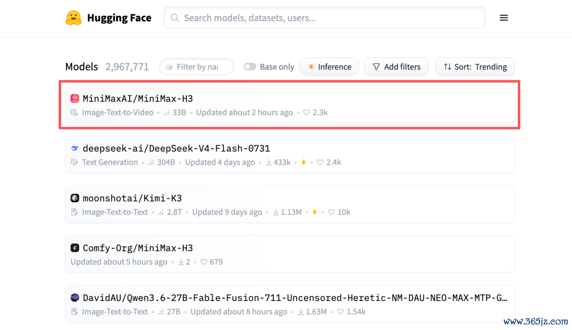Click 'Updated 4 days ago' text

point(220,162)
